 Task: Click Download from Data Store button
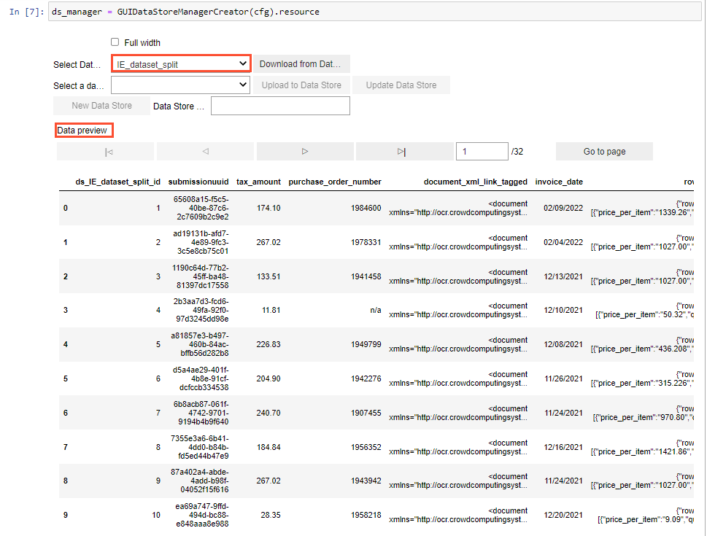[301, 64]
